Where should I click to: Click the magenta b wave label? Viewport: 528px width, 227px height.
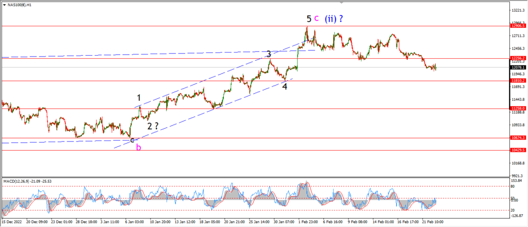[138, 147]
